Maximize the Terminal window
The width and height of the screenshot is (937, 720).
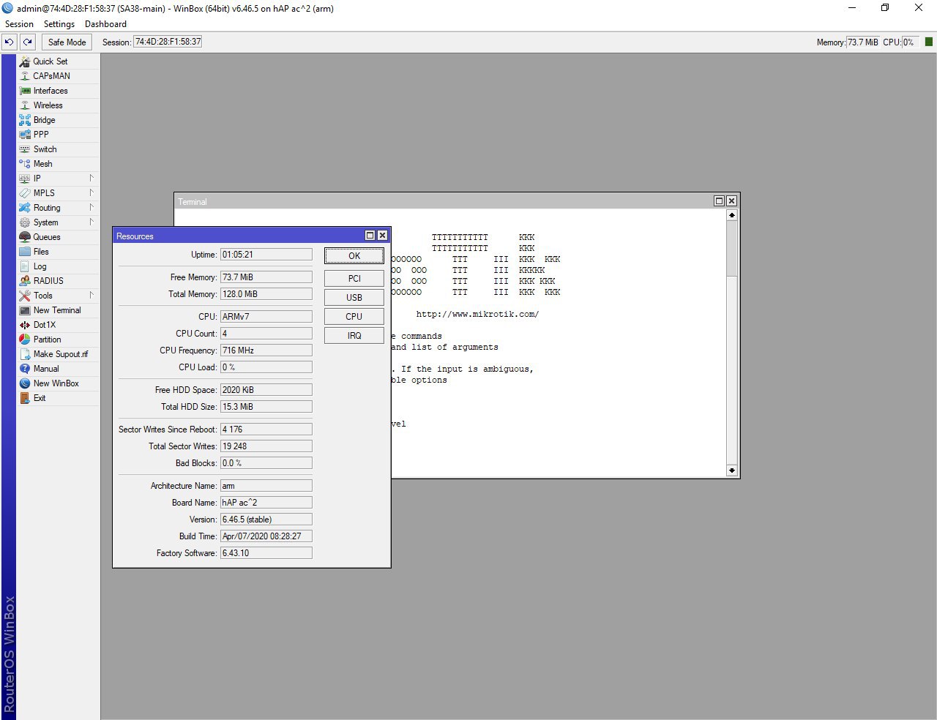point(719,200)
